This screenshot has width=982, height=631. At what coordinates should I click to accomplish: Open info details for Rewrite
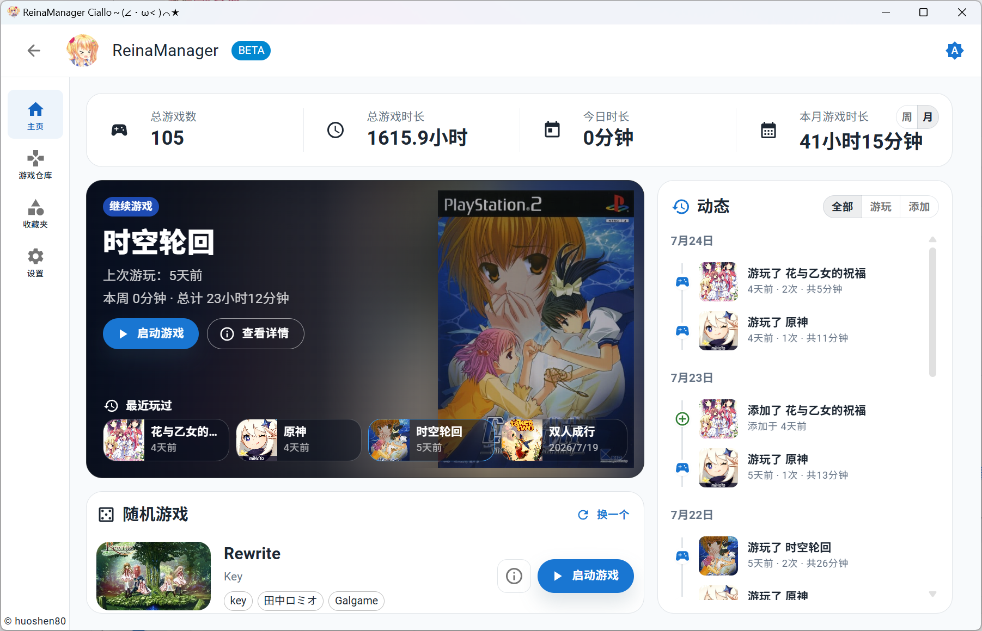pos(514,576)
